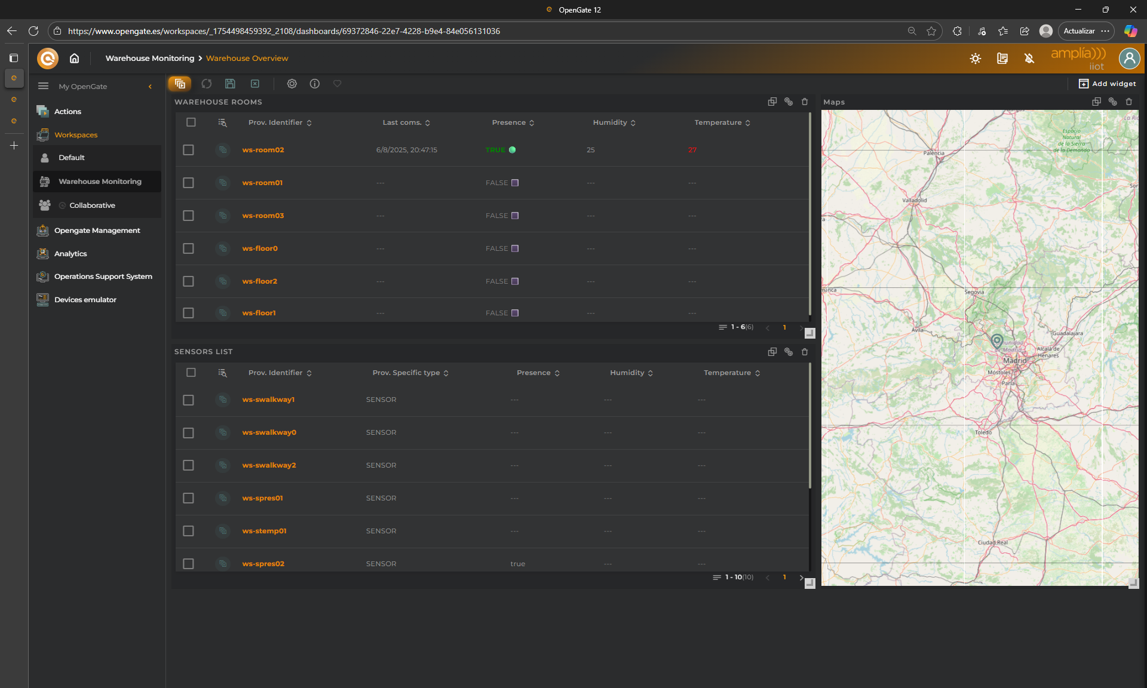This screenshot has width=1147, height=688.
Task: Collapse the My OpenGate sidebar chevron
Action: 150,87
